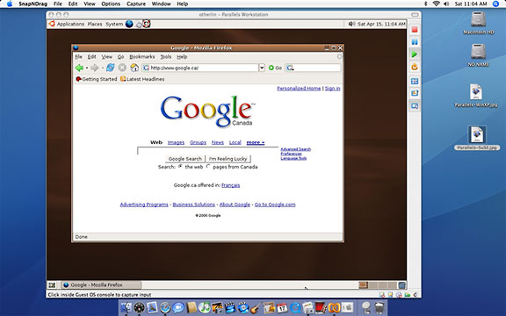The height and width of the screenshot is (316, 506).
Task: Click the I'm Feeling Lucky button
Action: 228,159
